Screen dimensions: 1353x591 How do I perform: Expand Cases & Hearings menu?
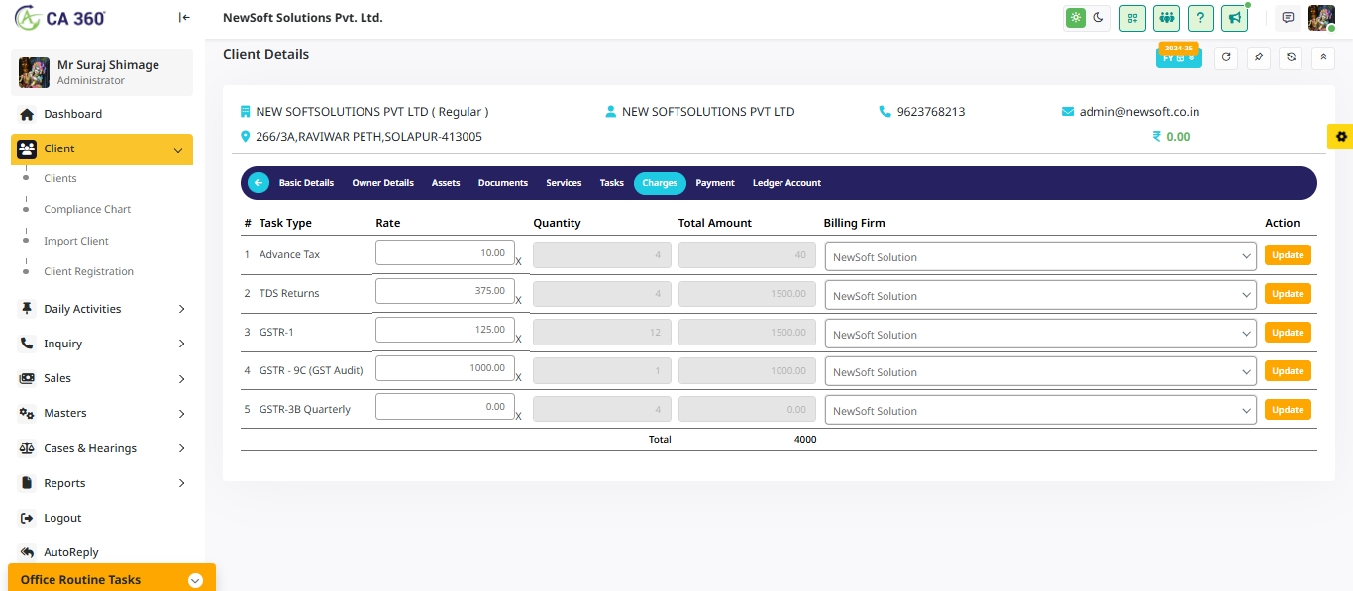[x=102, y=448]
